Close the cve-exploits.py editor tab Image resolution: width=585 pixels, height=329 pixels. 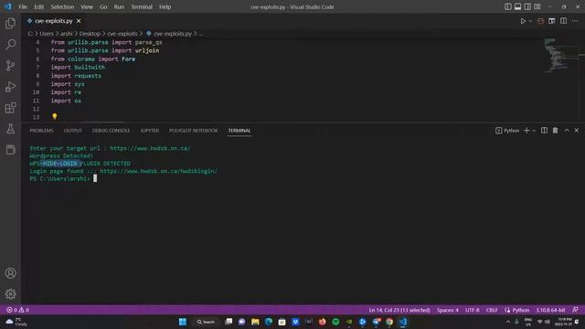coord(79,21)
